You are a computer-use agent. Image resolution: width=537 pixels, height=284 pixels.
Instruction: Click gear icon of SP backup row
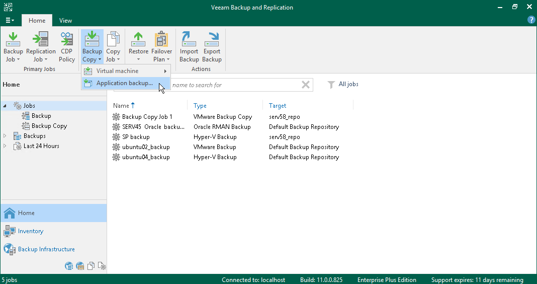point(117,137)
